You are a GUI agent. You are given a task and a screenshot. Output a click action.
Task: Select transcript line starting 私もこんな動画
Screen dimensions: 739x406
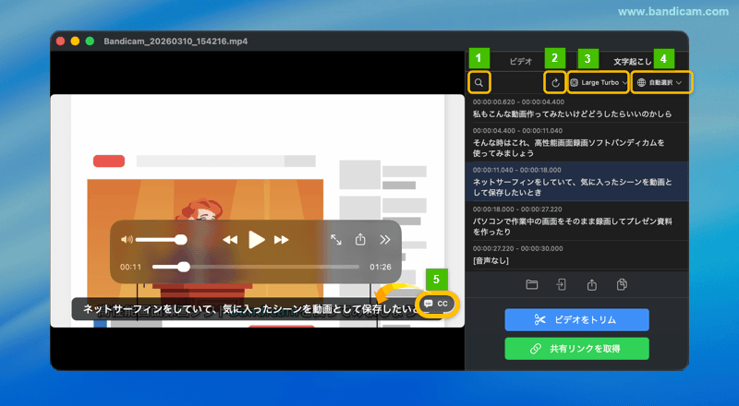tap(576, 109)
